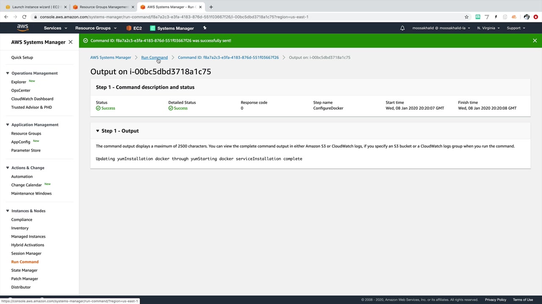Close the AWS Systems Manager sidebar
This screenshot has height=304, width=542.
pyautogui.click(x=70, y=42)
